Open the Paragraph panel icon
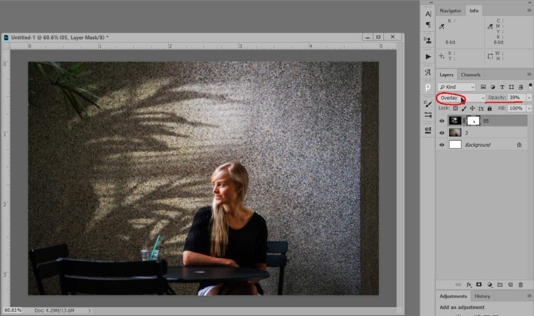Screen dimensions: 534x316 [x=428, y=25]
